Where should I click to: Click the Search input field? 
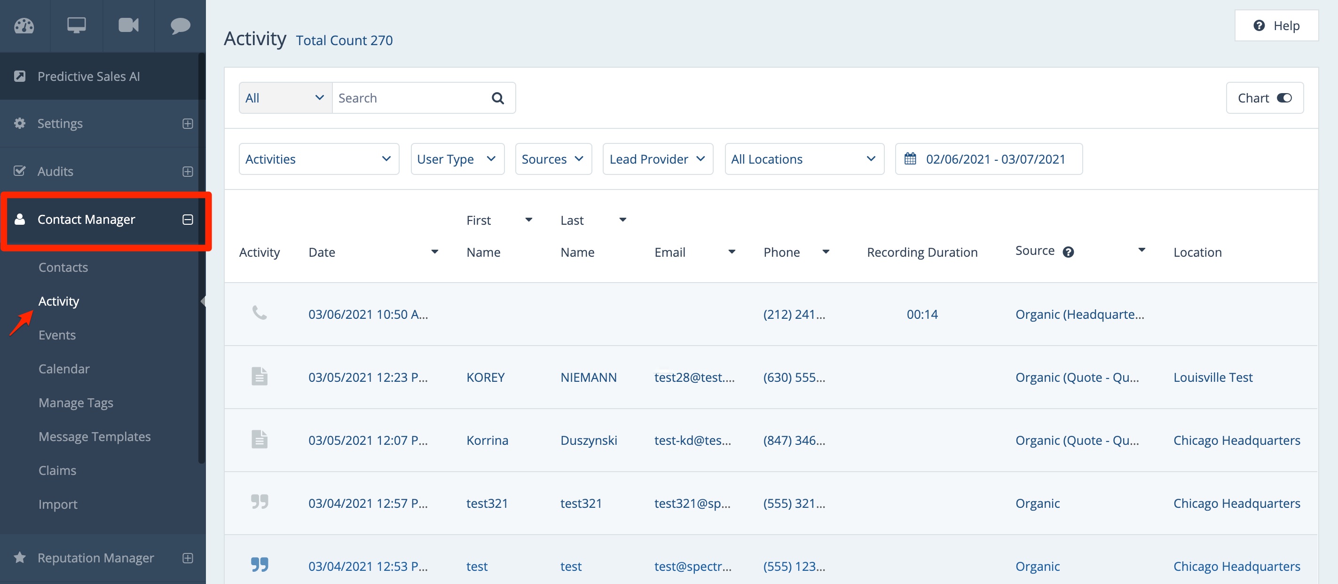pyautogui.click(x=410, y=98)
